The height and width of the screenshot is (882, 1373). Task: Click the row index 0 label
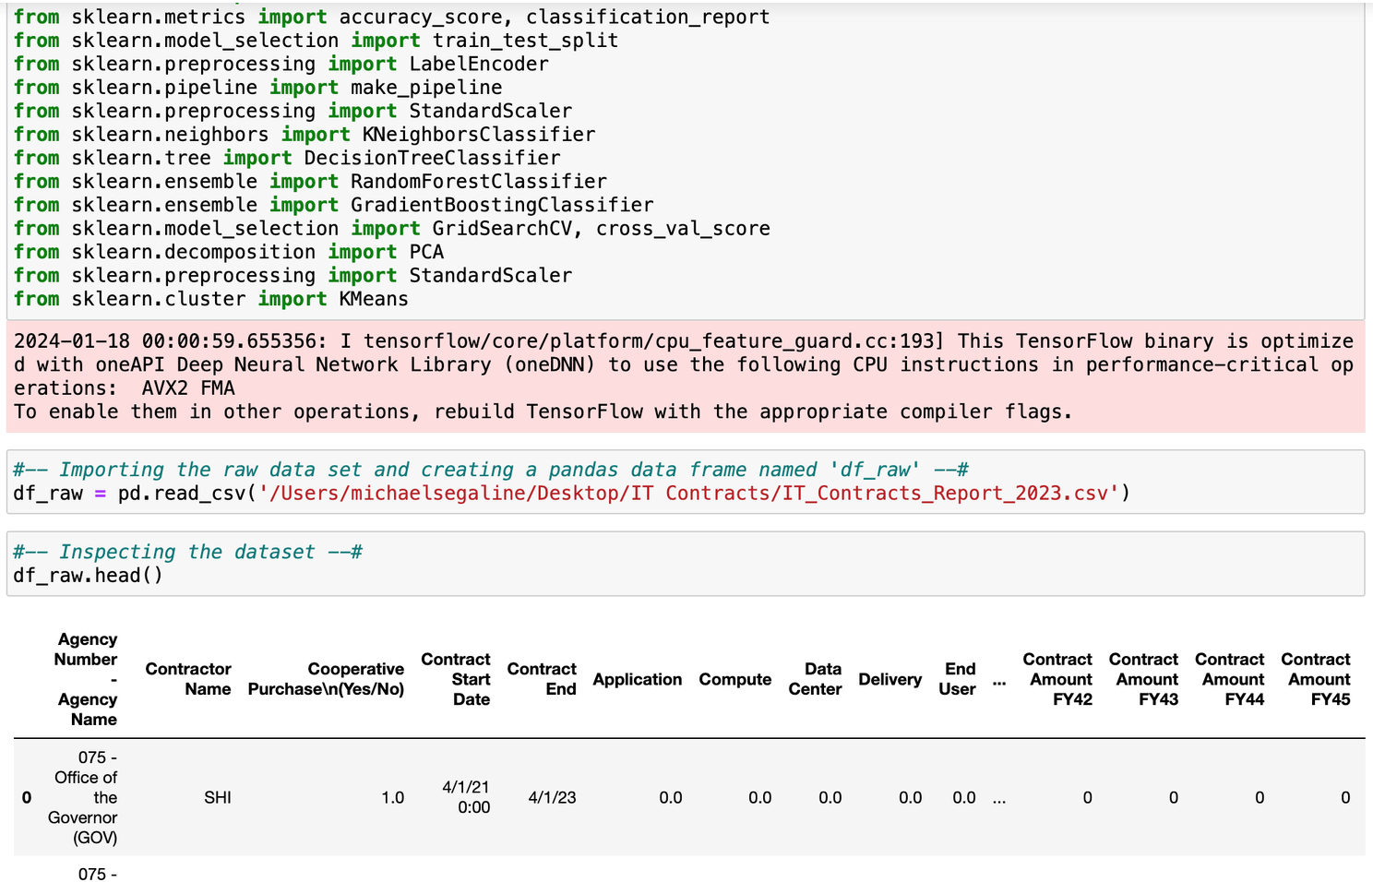click(27, 798)
